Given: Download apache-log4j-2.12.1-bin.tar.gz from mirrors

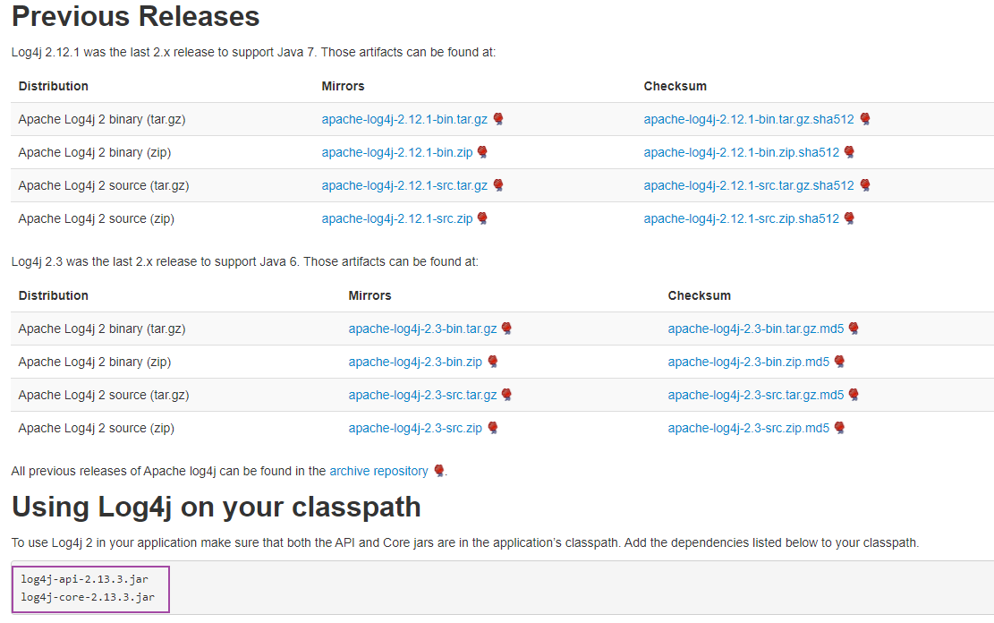Looking at the screenshot, I should (x=404, y=119).
